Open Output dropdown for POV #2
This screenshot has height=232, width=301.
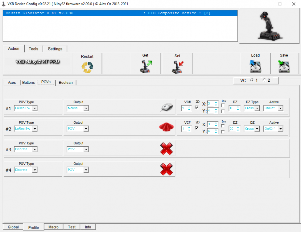[x=86, y=129]
